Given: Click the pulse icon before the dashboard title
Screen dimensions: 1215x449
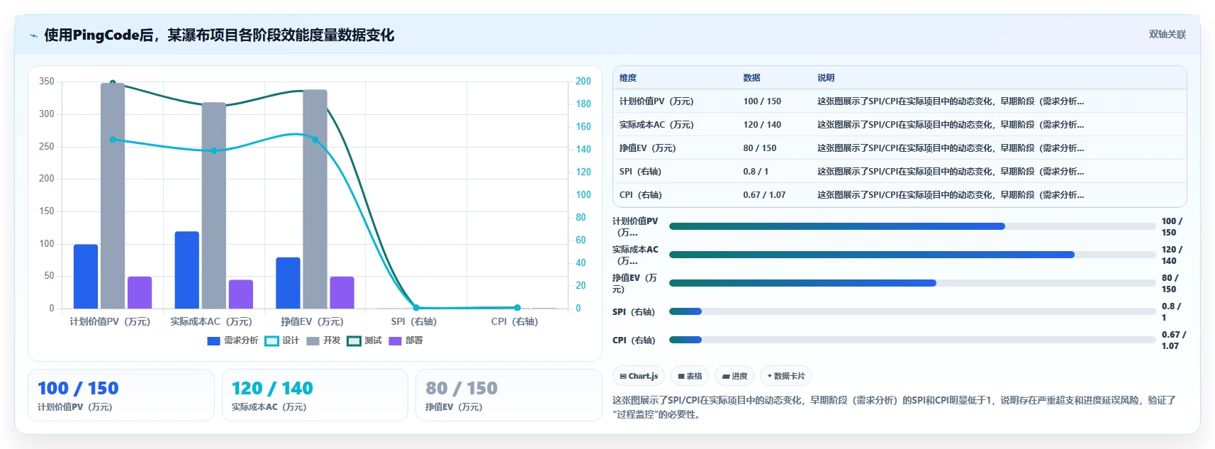Looking at the screenshot, I should click(33, 35).
